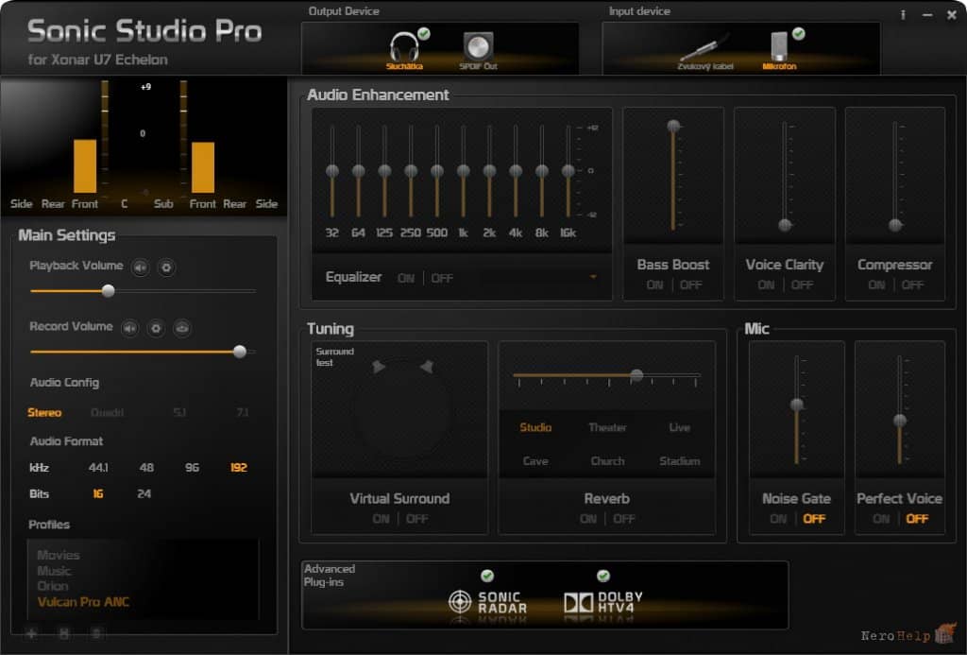The height and width of the screenshot is (655, 967).
Task: Select the Sluchátka headphones output device
Action: 404,48
